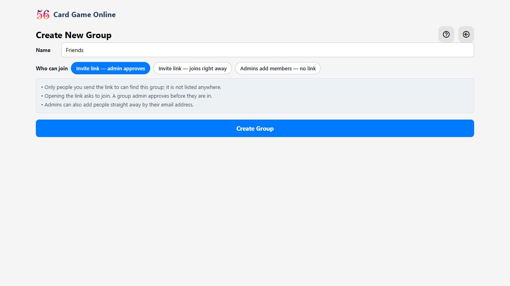Click the "Name" field label
Image resolution: width=510 pixels, height=286 pixels.
click(x=43, y=50)
